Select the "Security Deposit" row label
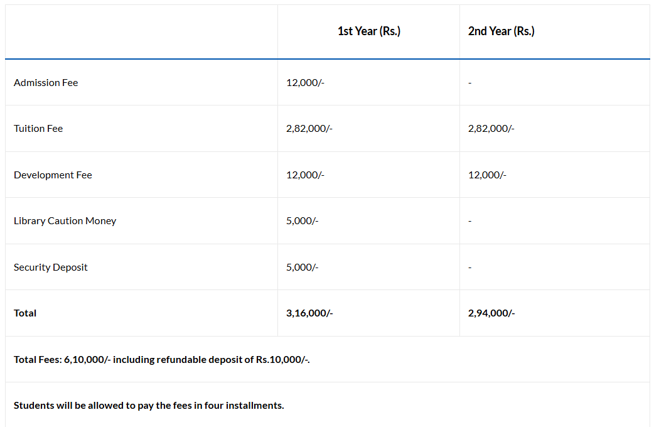 coord(51,268)
